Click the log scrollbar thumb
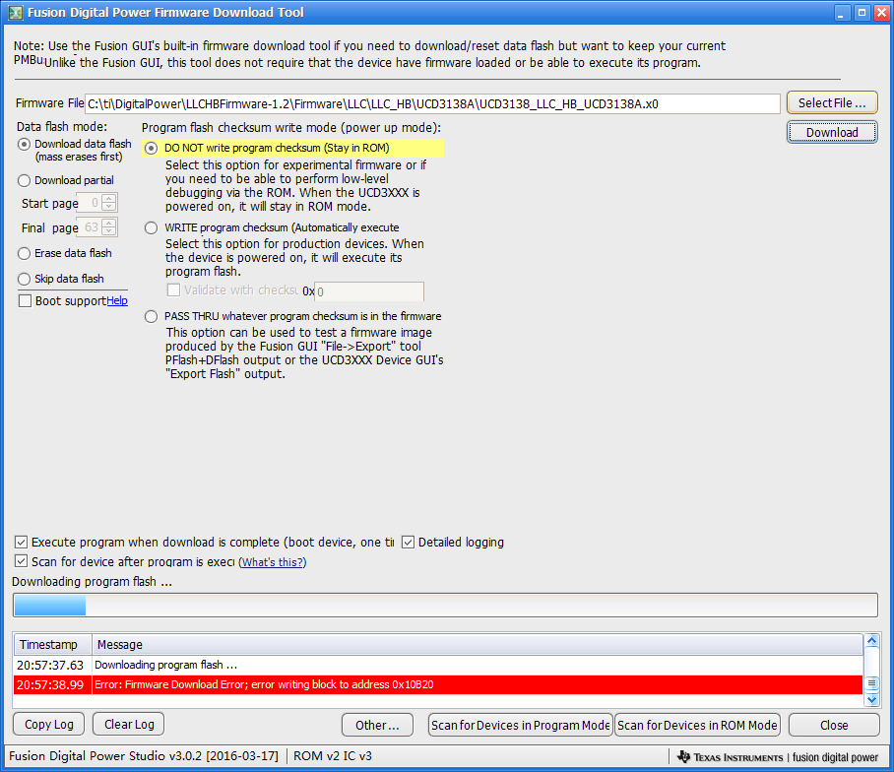The width and height of the screenshot is (894, 772). point(871,682)
